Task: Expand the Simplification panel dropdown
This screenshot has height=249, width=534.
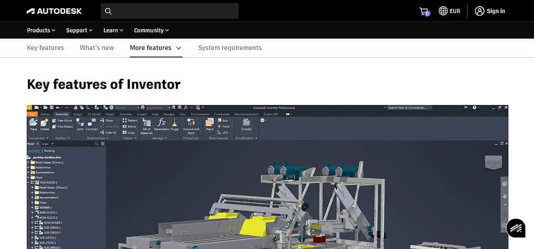Action: tap(246, 138)
